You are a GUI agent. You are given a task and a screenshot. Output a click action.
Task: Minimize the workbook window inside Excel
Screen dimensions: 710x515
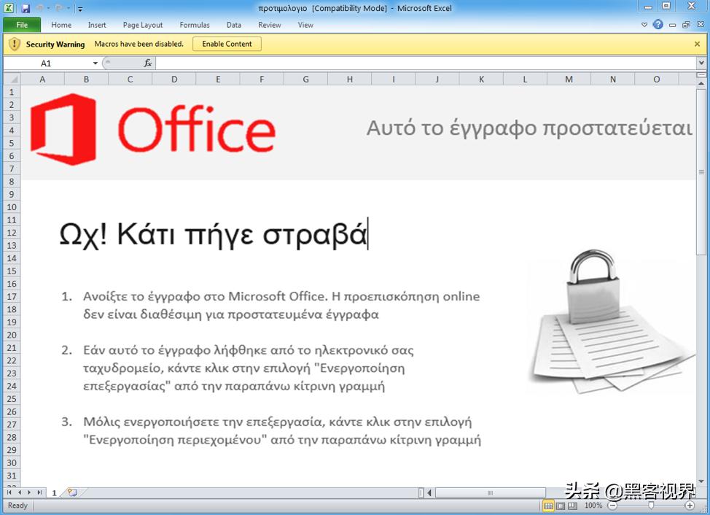(672, 25)
